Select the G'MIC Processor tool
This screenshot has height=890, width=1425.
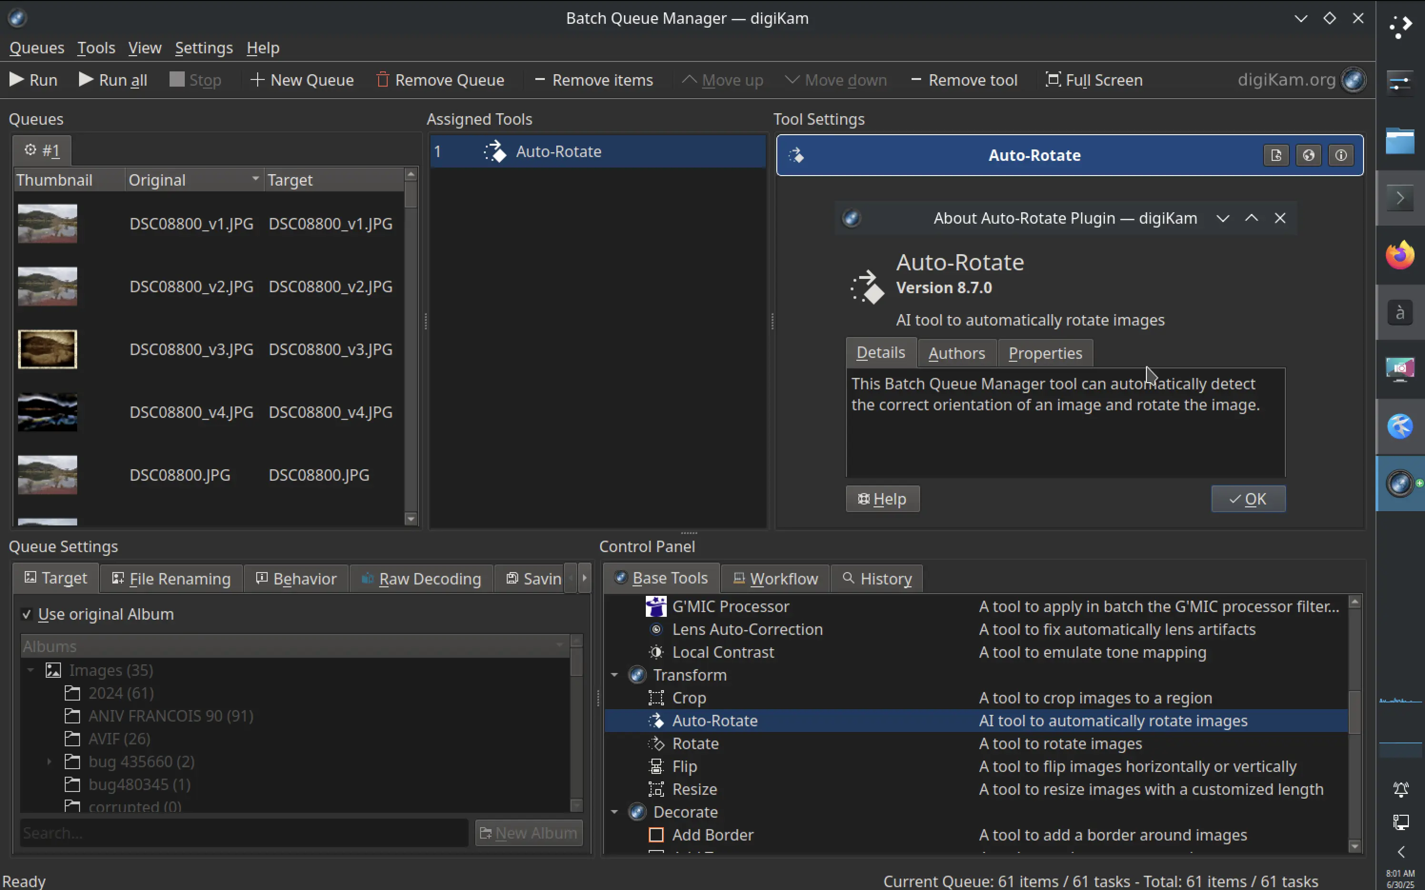coord(731,606)
